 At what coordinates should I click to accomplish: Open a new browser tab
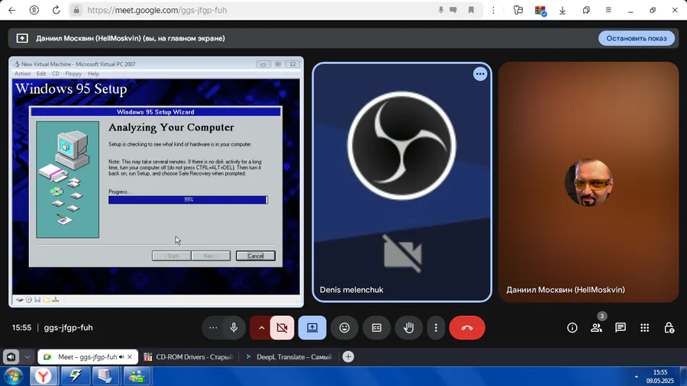(x=348, y=357)
